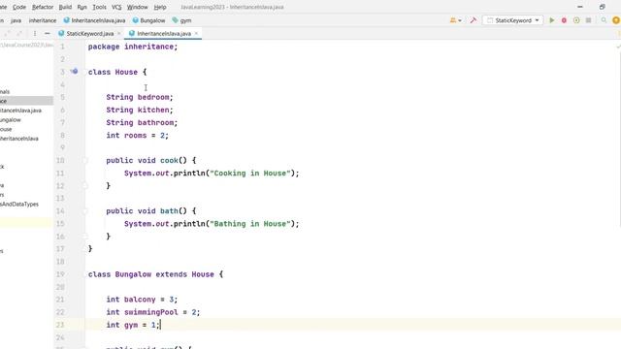Click on 'int balcony = 3;' text
Image resolution: width=621 pixels, height=349 pixels.
[142, 300]
